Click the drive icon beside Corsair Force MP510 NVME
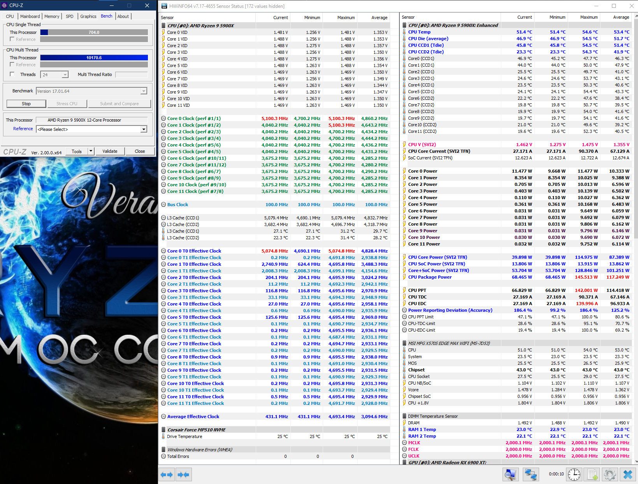The height and width of the screenshot is (484, 638). coord(163,430)
